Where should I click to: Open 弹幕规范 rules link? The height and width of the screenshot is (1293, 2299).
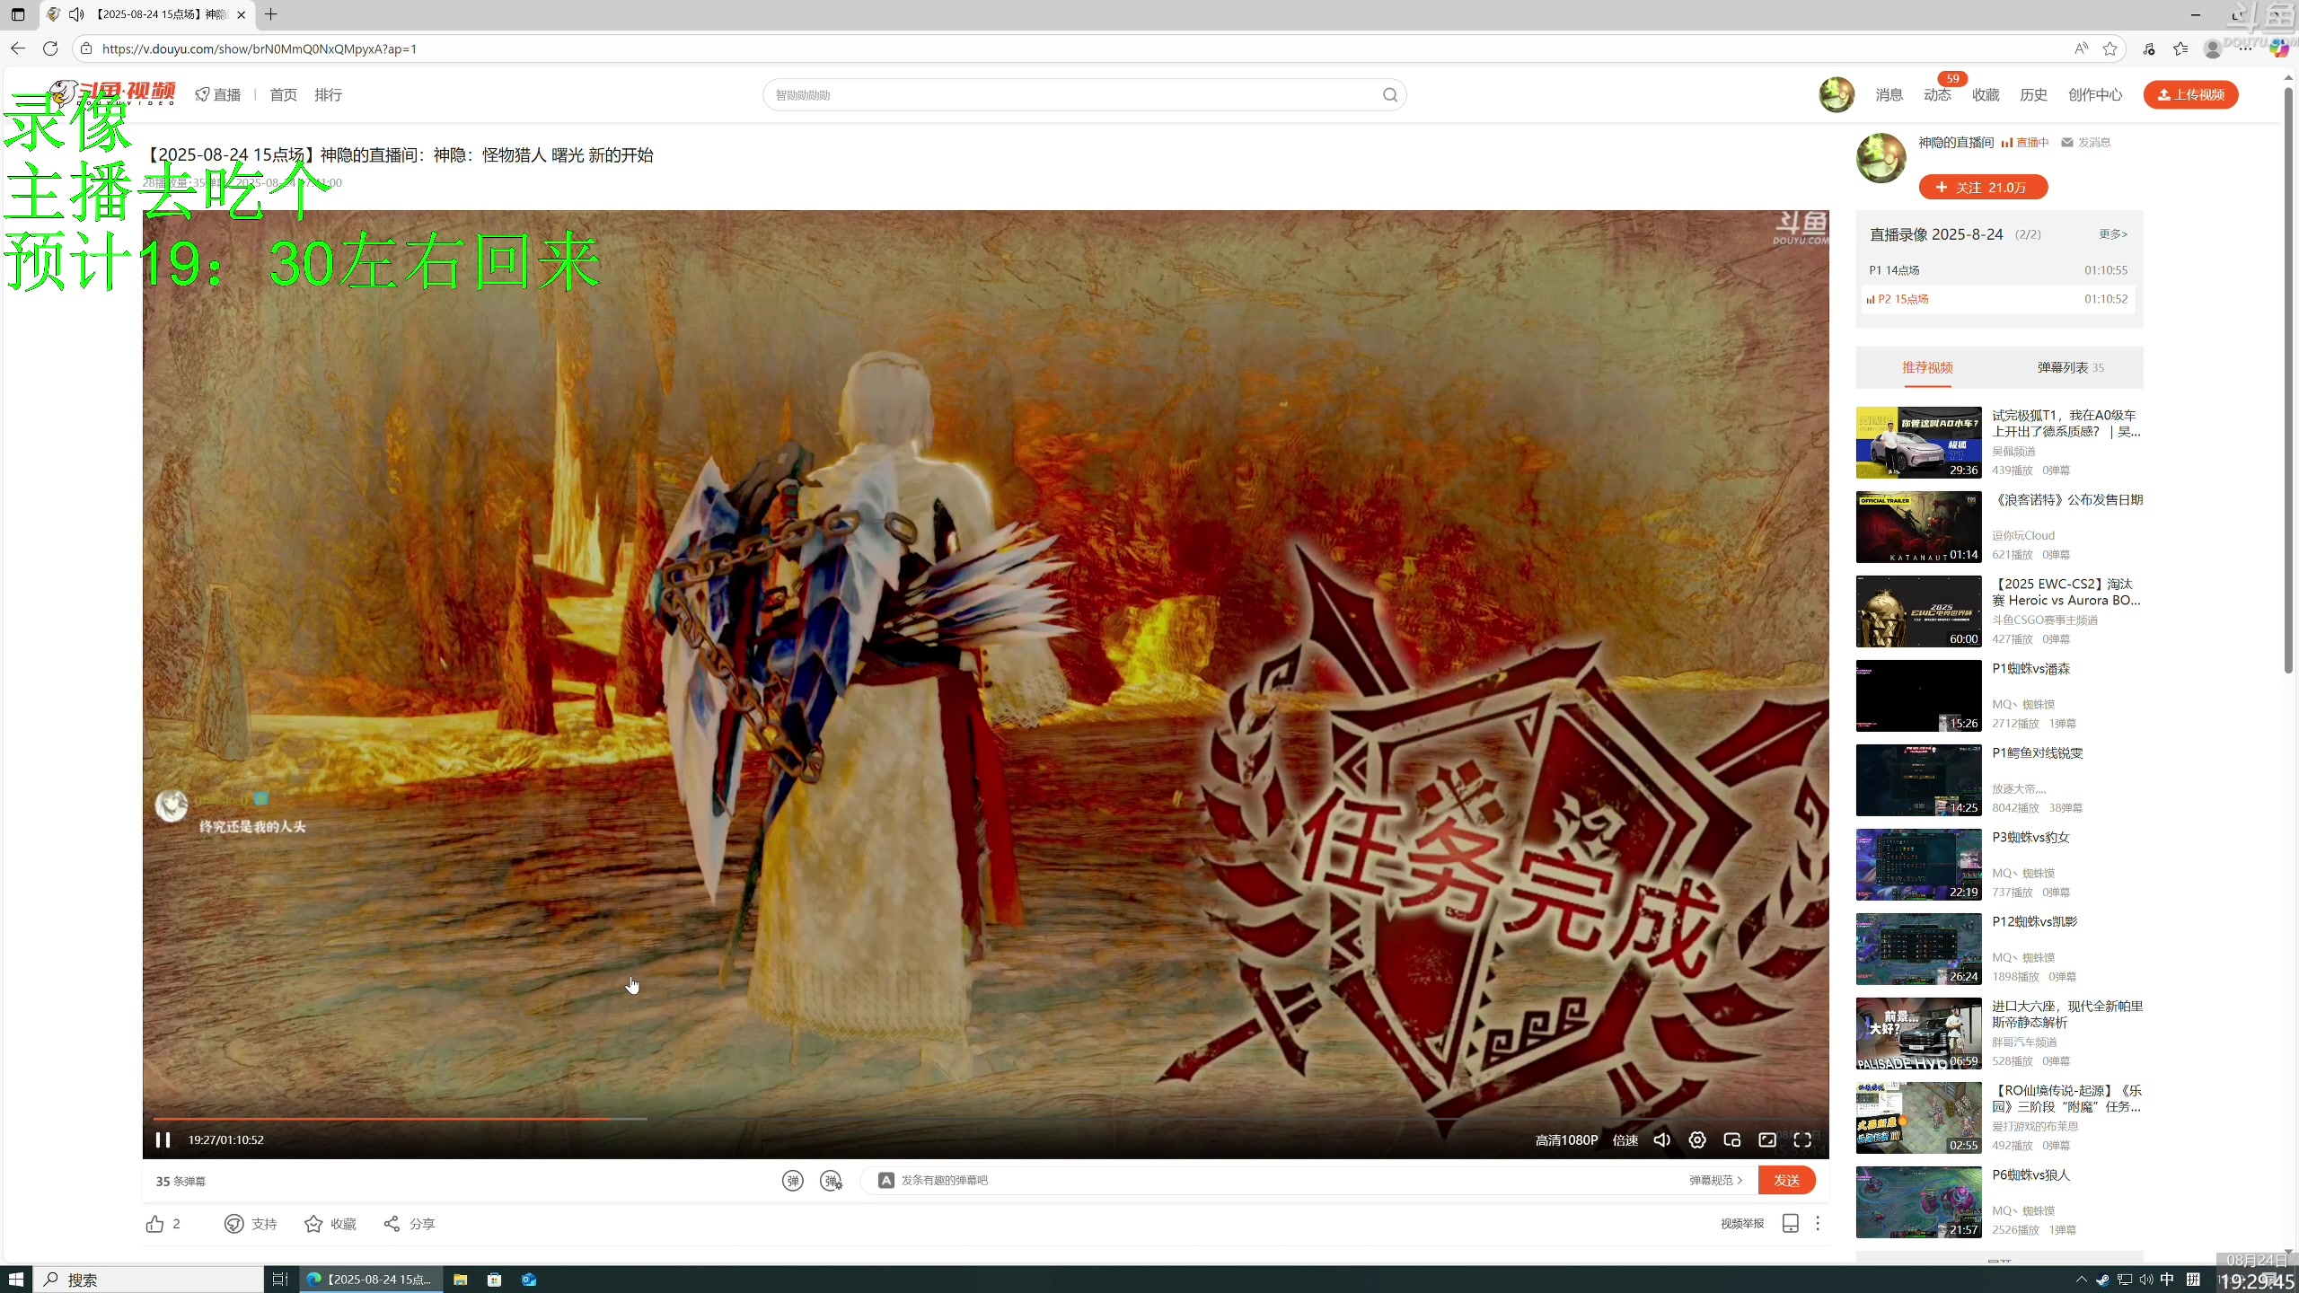pyautogui.click(x=1715, y=1180)
